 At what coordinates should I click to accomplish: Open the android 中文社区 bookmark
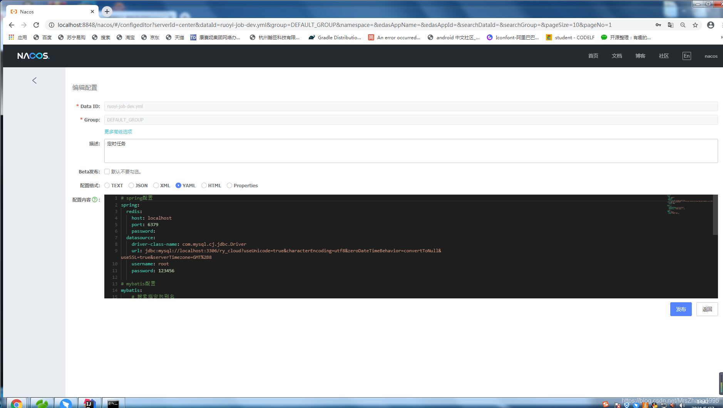(454, 37)
